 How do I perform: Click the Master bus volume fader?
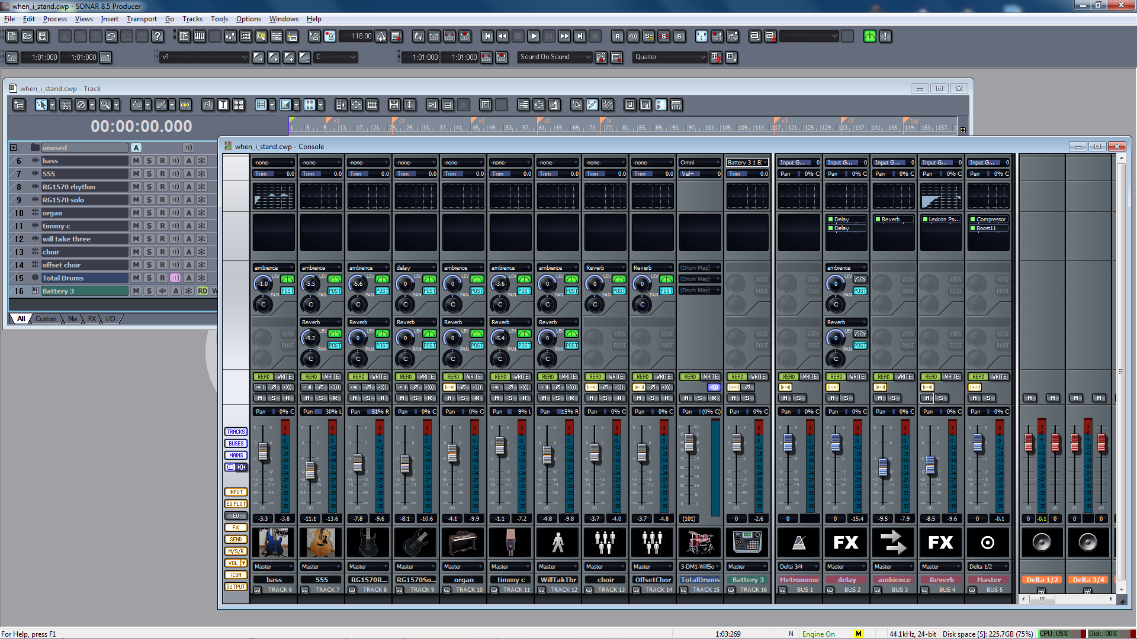pos(978,443)
